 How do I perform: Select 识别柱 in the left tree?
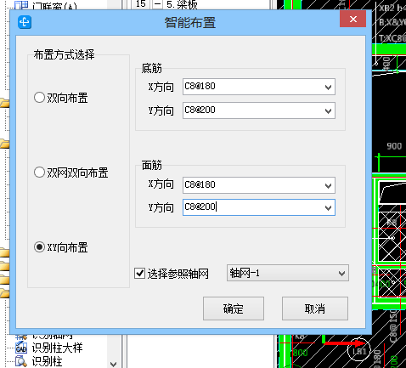coord(47,361)
